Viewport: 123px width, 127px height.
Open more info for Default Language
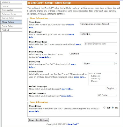67,89
